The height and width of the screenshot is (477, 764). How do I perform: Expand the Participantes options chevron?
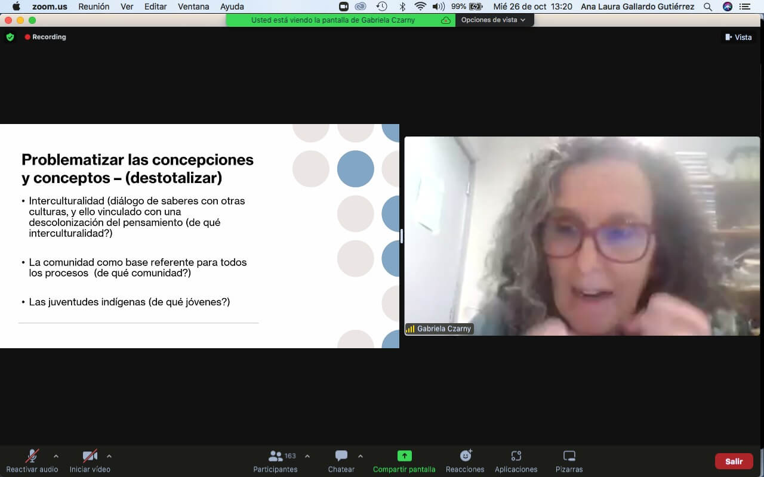tap(307, 456)
